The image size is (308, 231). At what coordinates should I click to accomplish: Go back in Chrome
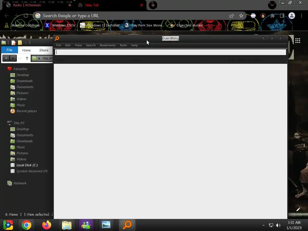pos(7,16)
